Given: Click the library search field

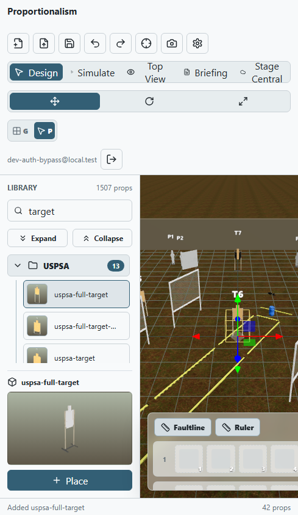Looking at the screenshot, I should coord(70,211).
